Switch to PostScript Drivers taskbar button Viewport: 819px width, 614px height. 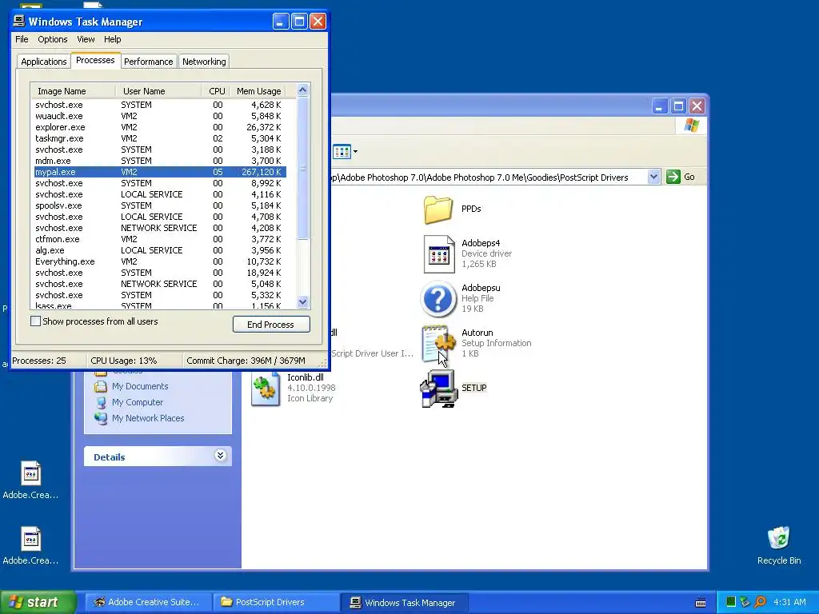(275, 602)
